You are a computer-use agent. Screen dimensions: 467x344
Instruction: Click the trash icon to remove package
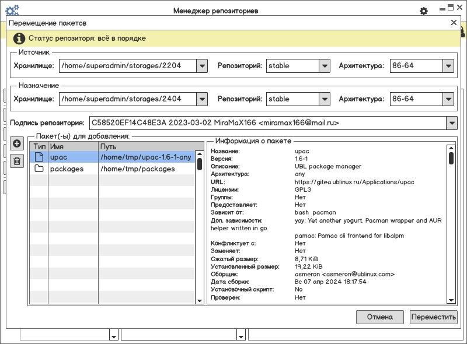tap(17, 160)
